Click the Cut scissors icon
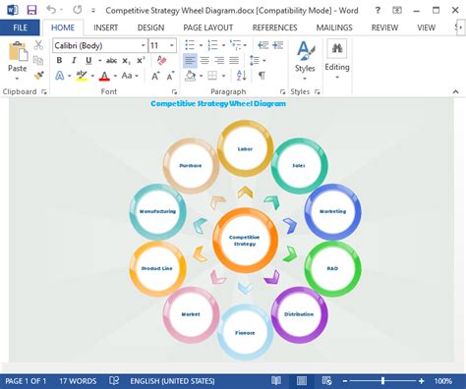This screenshot has height=389, width=466. [38, 45]
